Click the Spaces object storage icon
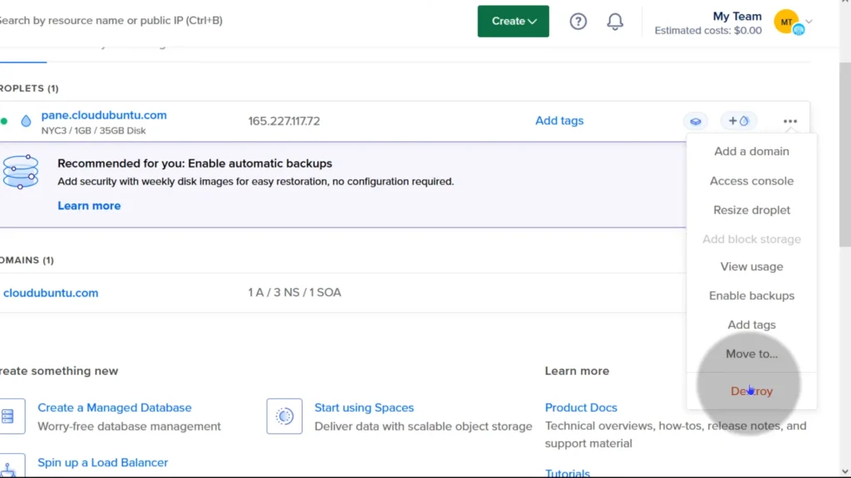Screen dimensions: 851x478 (x=284, y=416)
